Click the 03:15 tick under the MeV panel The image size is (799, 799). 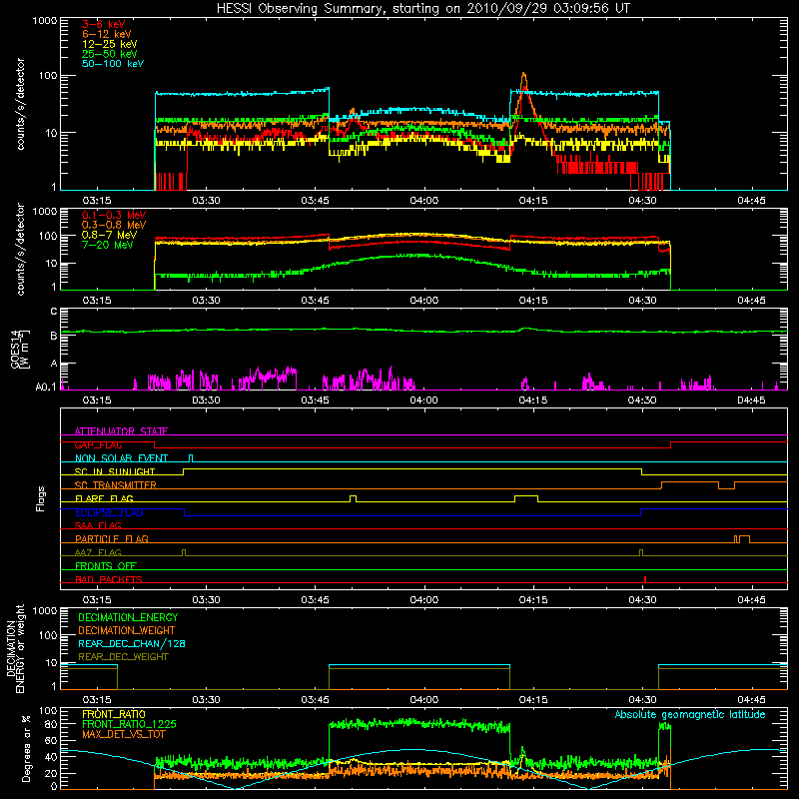97,301
